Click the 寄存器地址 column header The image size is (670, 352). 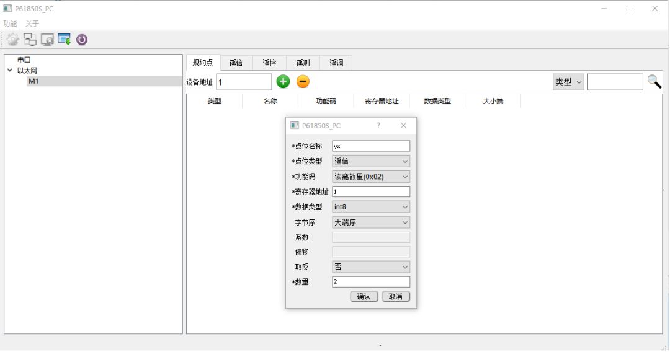click(382, 102)
